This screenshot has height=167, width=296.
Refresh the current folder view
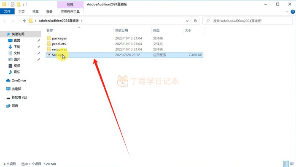[195, 21]
